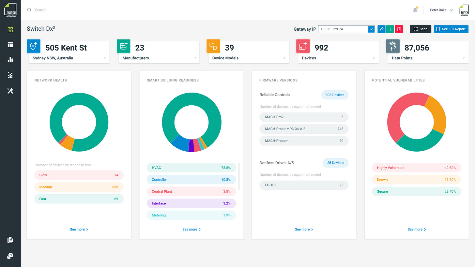
Task: Open the bar chart analytics sidebar icon
Action: (x=10, y=59)
